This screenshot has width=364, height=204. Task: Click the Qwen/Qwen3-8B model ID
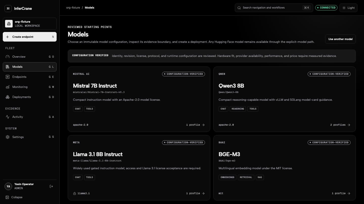click(x=229, y=92)
